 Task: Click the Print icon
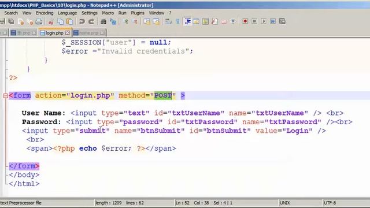pos(39,21)
